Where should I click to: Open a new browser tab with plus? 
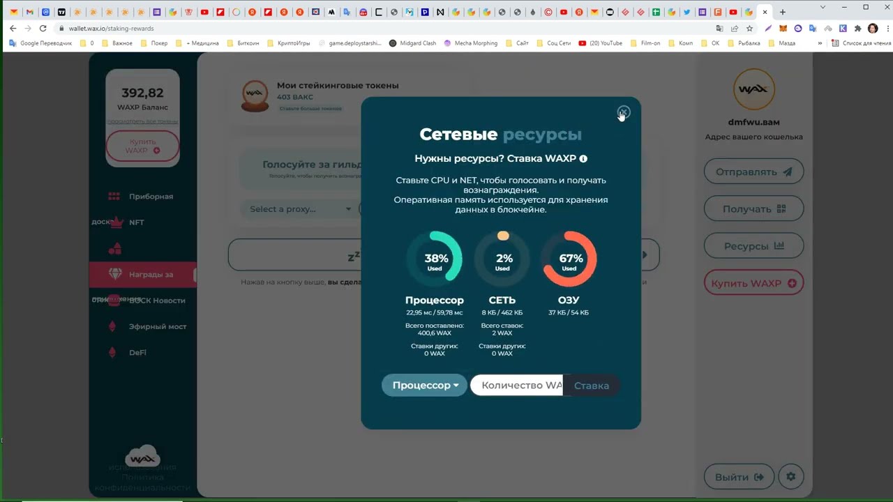(x=782, y=12)
